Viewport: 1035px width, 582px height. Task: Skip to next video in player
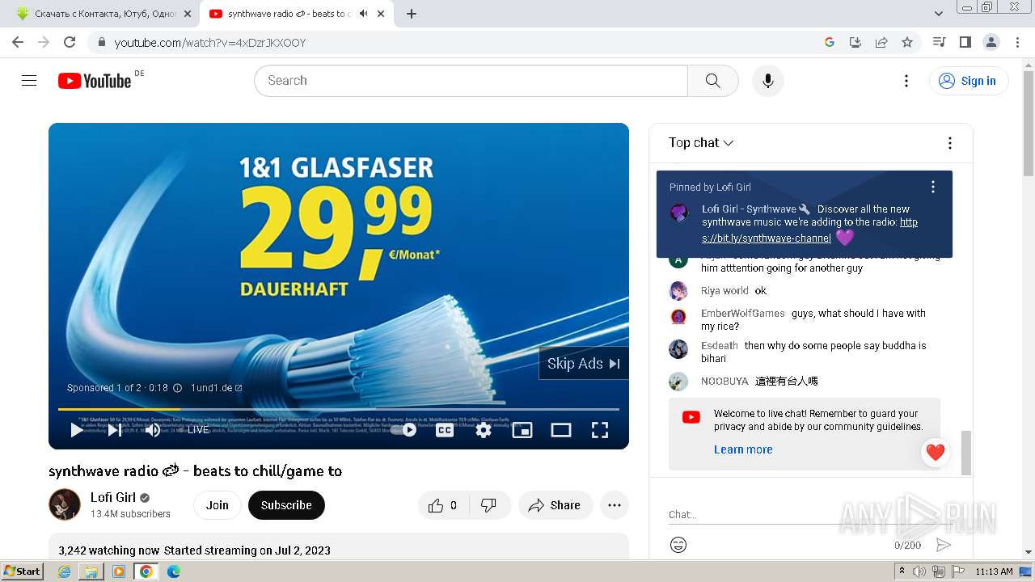pyautogui.click(x=115, y=430)
